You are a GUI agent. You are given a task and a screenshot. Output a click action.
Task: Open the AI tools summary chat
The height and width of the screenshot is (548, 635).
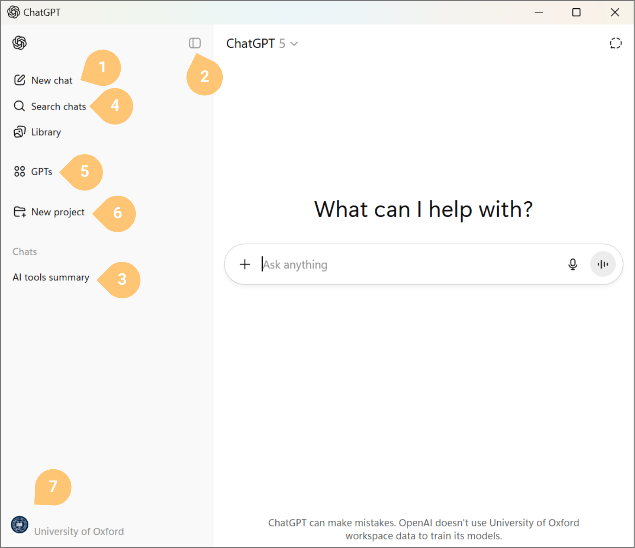51,277
